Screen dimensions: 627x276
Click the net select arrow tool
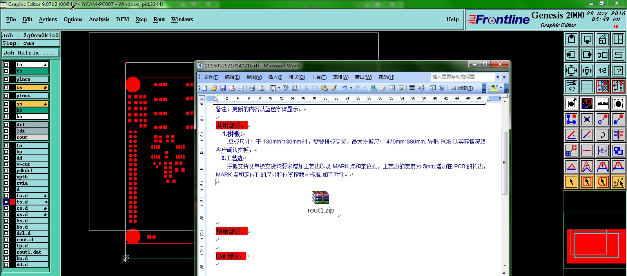tap(618, 182)
